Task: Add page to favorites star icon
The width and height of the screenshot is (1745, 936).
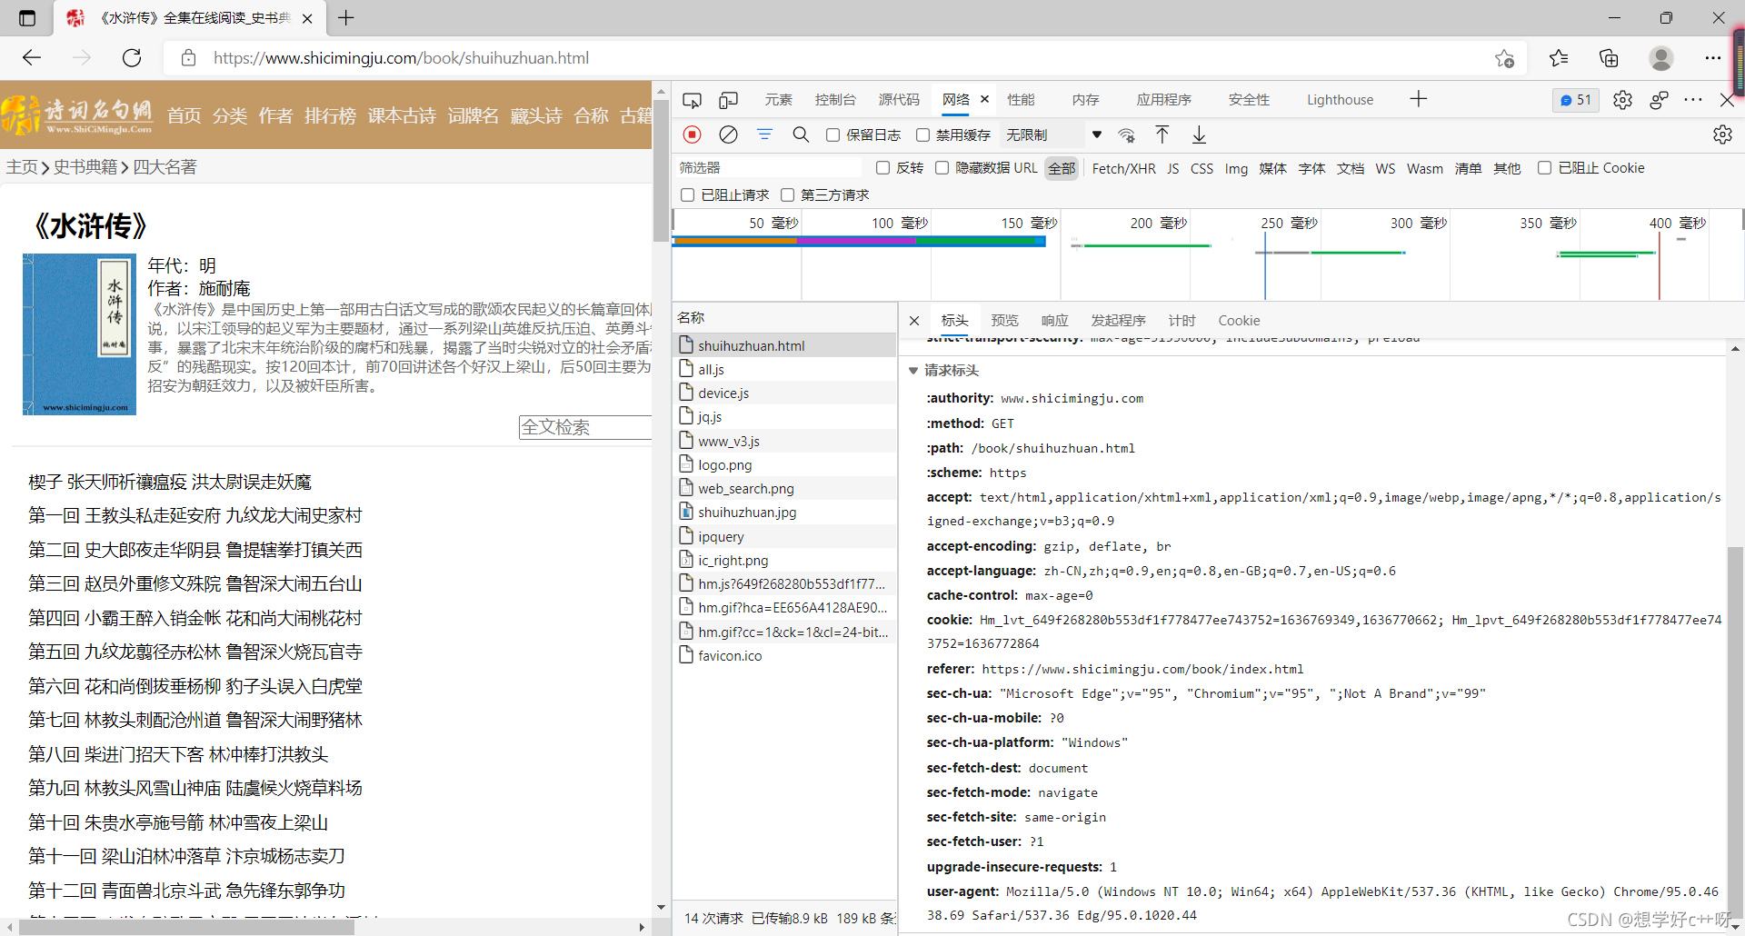Action: (1504, 58)
